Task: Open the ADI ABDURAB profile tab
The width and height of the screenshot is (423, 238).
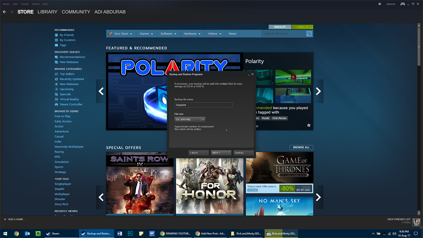Action: [110, 12]
